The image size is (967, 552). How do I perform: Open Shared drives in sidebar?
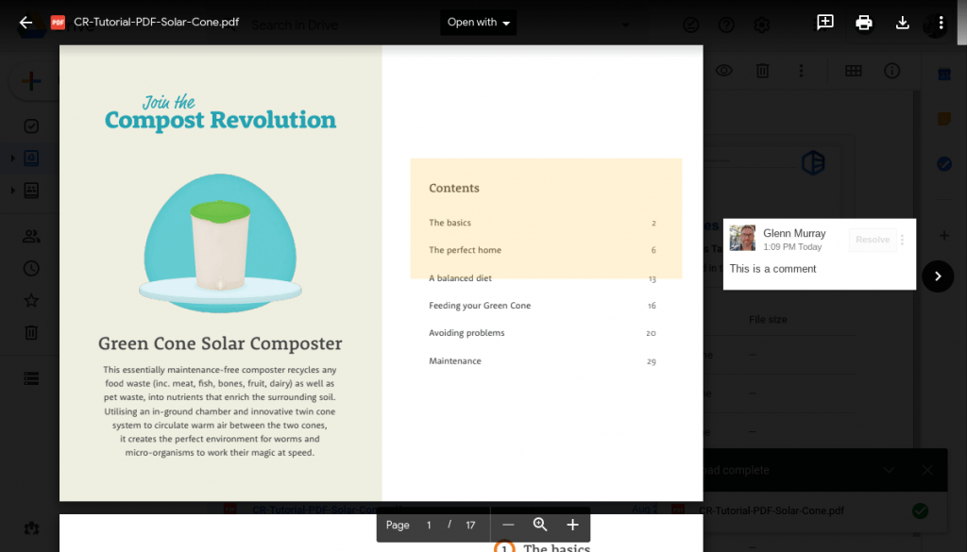[x=31, y=190]
